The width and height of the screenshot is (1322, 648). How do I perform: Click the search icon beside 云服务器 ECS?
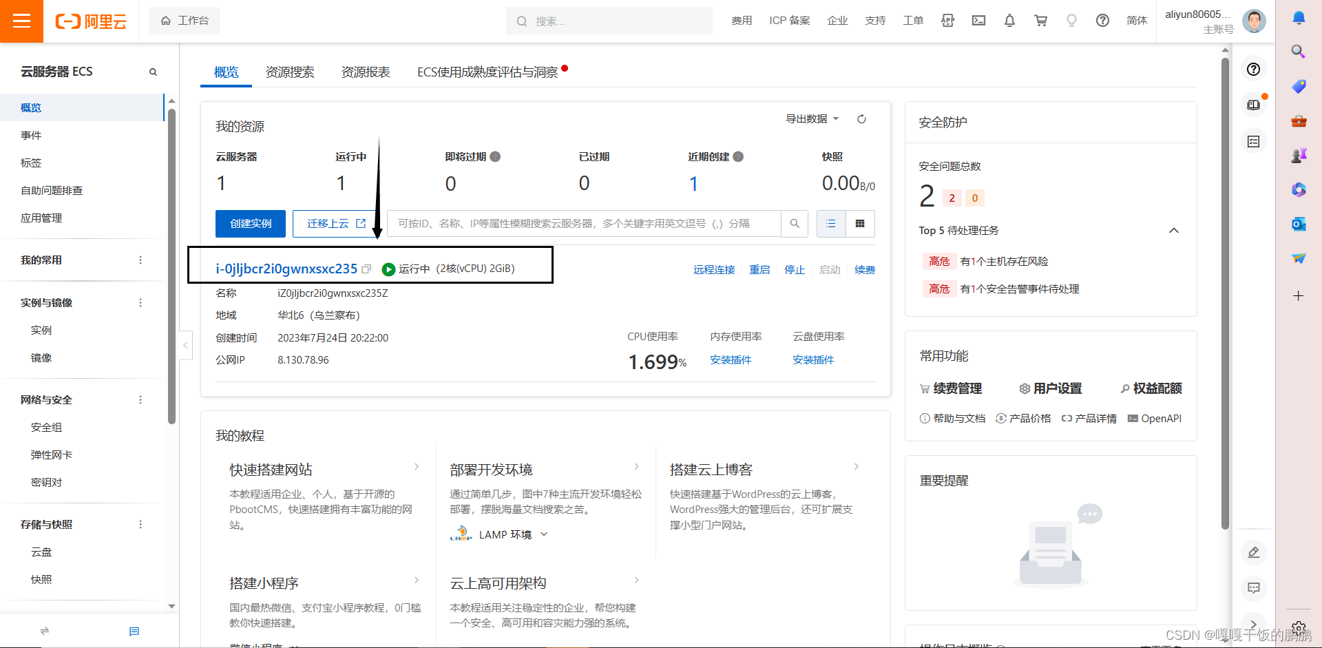pyautogui.click(x=153, y=72)
